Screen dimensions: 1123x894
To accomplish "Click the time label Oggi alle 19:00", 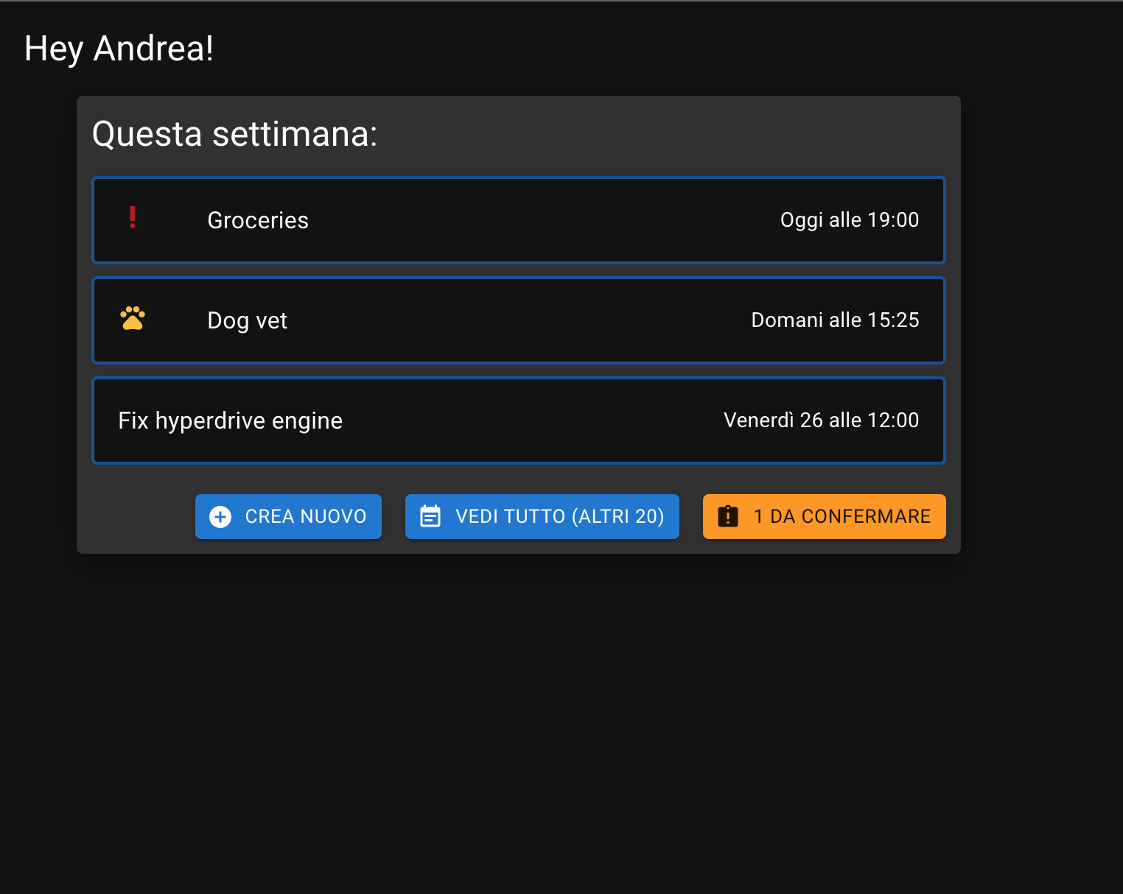I will [x=850, y=219].
